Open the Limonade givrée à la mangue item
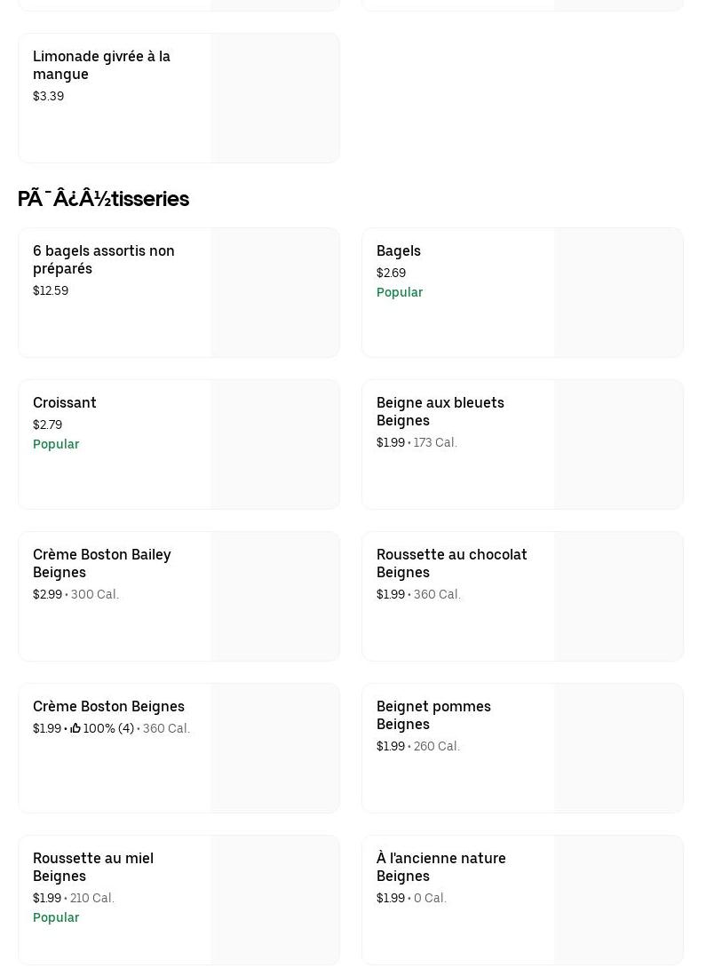This screenshot has height=976, width=714. click(x=101, y=65)
